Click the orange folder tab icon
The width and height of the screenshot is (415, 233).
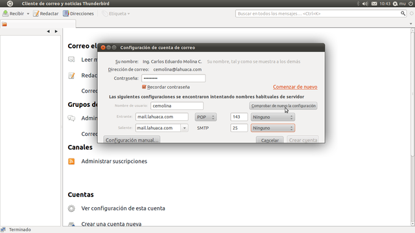(5, 25)
